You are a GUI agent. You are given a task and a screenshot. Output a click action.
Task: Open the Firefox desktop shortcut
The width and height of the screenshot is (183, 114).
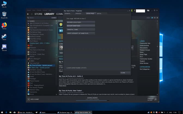(x=4, y=26)
